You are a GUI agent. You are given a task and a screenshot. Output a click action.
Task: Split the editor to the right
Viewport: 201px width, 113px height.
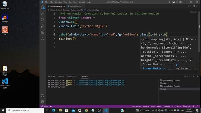click(x=194, y=6)
